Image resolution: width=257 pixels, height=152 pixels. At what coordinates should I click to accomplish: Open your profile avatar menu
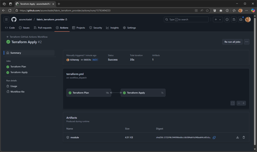(x=248, y=19)
